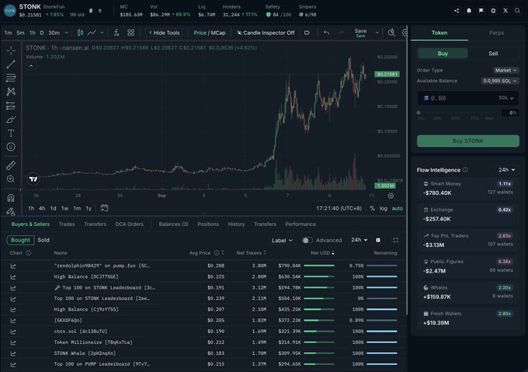Collapse the chart legend chevron
Viewport: 528px width, 372px height.
coord(31,66)
